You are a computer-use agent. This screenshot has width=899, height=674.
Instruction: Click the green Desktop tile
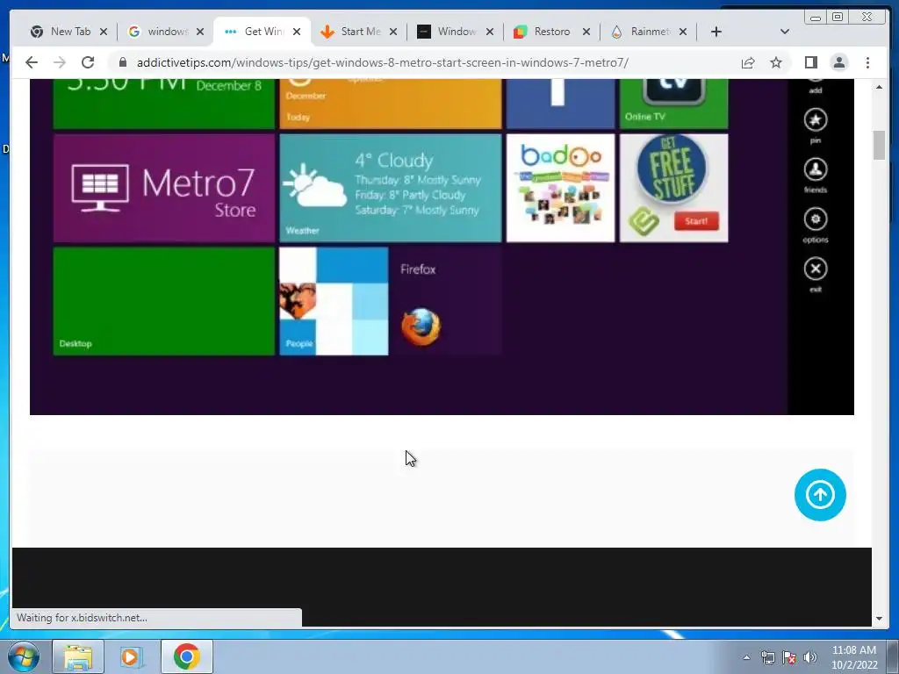coord(164,301)
